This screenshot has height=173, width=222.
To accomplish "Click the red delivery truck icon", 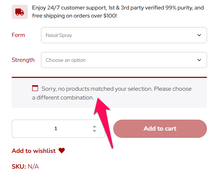I will pos(19,12).
